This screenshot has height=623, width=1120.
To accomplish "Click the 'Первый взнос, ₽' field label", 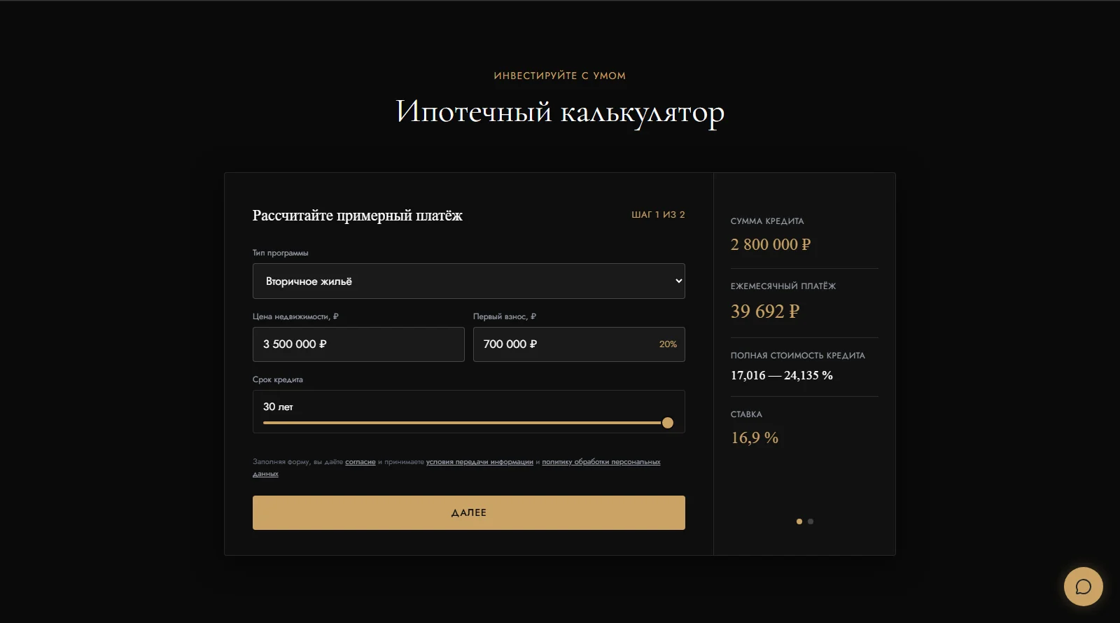I will pos(505,316).
